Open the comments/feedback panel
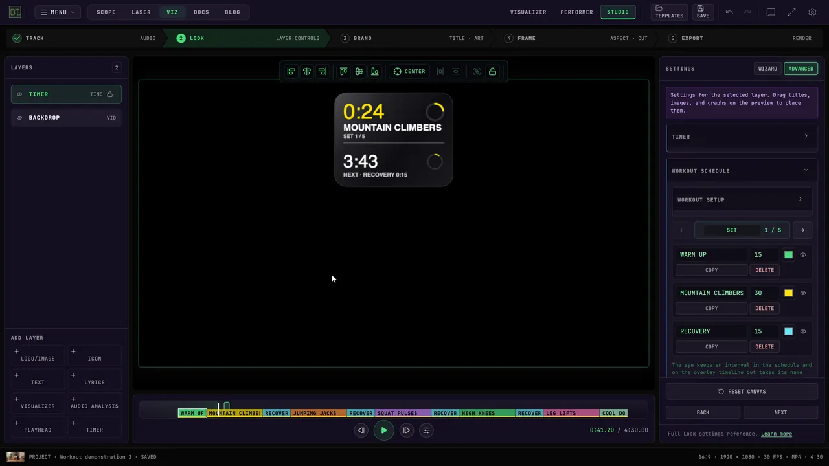 (771, 12)
